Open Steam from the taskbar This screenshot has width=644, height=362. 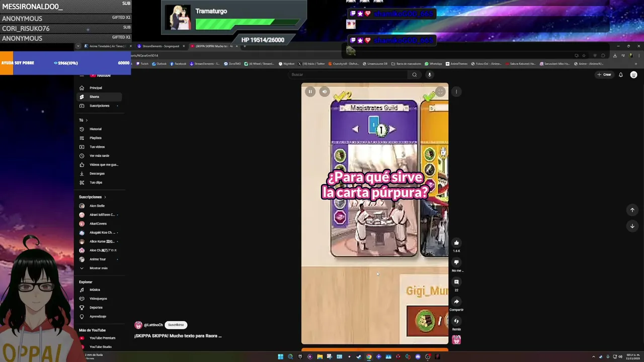coord(359,357)
